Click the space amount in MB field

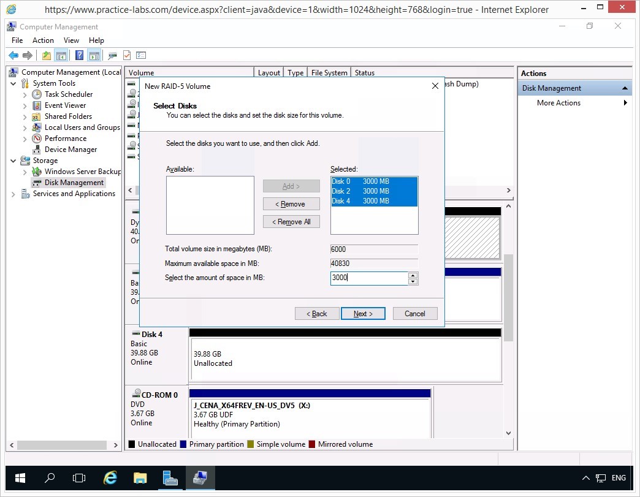click(368, 278)
